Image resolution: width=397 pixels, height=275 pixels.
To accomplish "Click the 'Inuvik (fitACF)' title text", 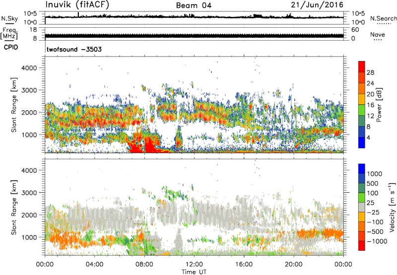I will click(77, 5).
